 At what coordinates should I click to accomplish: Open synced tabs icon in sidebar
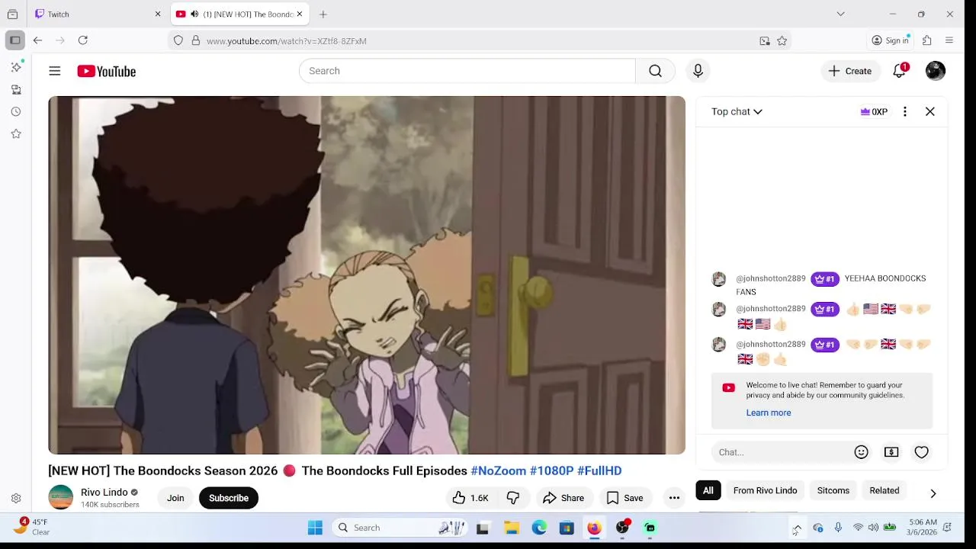pos(16,89)
